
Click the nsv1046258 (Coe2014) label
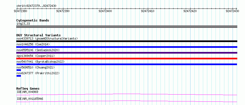tap(33, 44)
